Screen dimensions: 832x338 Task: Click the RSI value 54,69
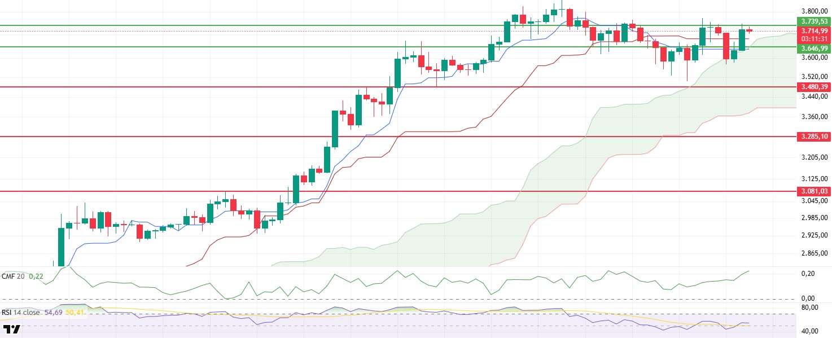point(52,311)
